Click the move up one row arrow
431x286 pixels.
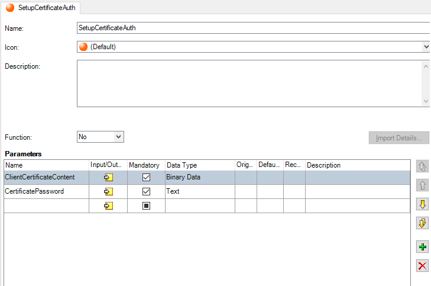[422, 185]
